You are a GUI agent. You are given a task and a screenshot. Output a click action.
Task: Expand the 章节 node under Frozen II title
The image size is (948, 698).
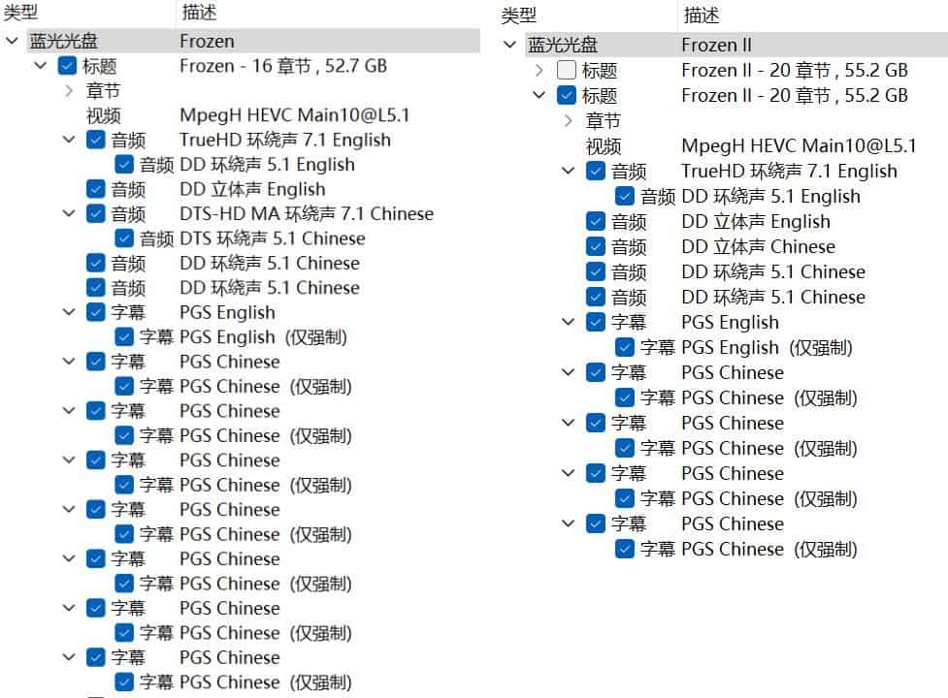pyautogui.click(x=569, y=121)
